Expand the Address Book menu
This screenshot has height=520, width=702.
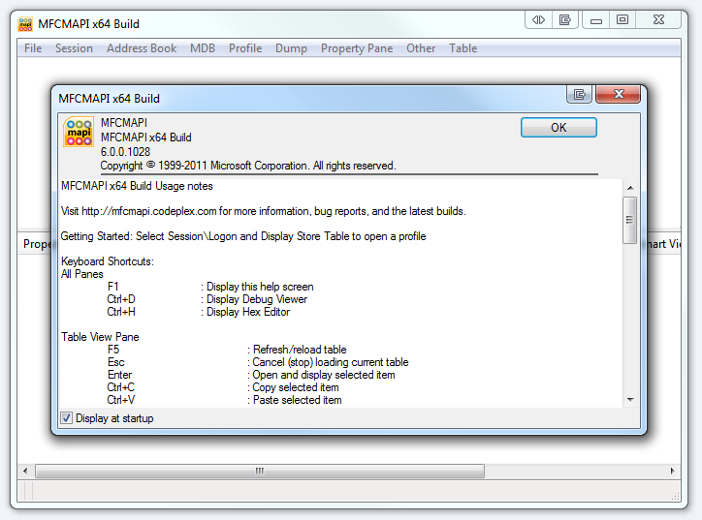point(142,48)
